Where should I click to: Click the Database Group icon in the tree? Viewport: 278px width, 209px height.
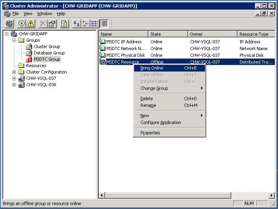29,53
